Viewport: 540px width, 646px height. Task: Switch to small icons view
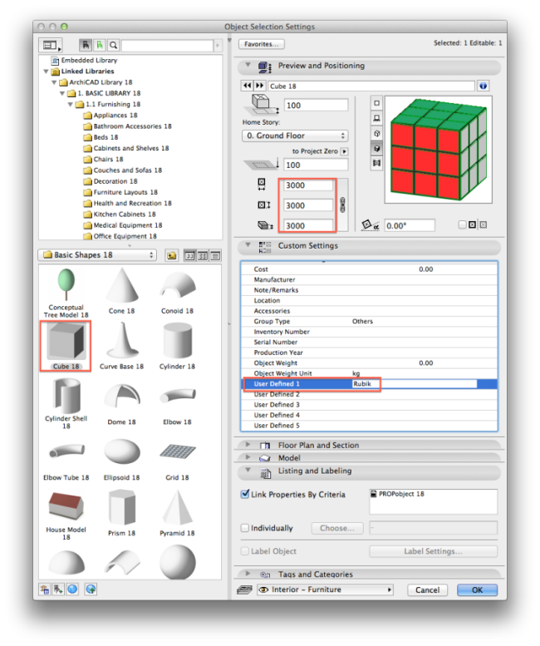[203, 256]
